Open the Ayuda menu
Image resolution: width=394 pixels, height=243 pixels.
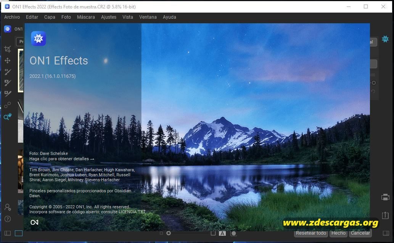tap(169, 17)
